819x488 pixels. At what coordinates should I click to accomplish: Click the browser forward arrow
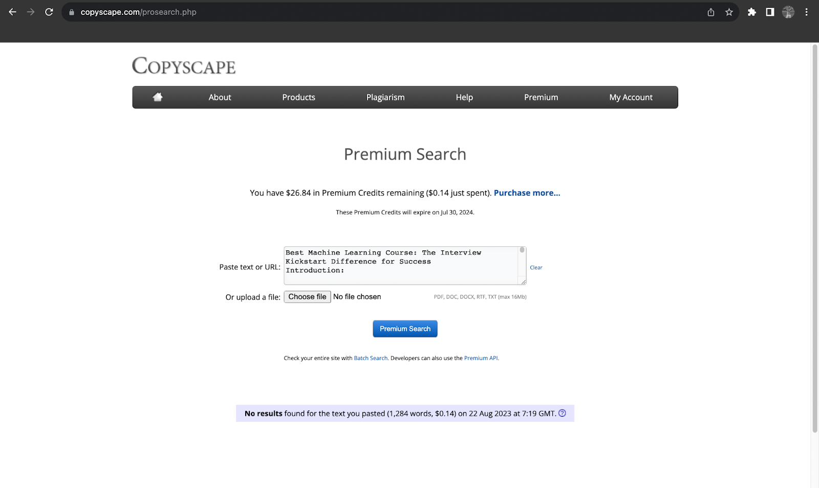(x=31, y=12)
